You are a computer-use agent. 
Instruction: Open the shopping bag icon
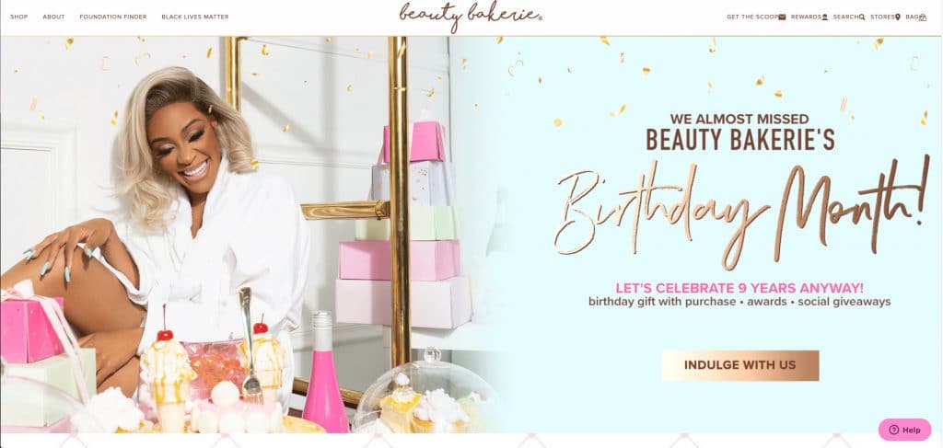pyautogui.click(x=923, y=17)
